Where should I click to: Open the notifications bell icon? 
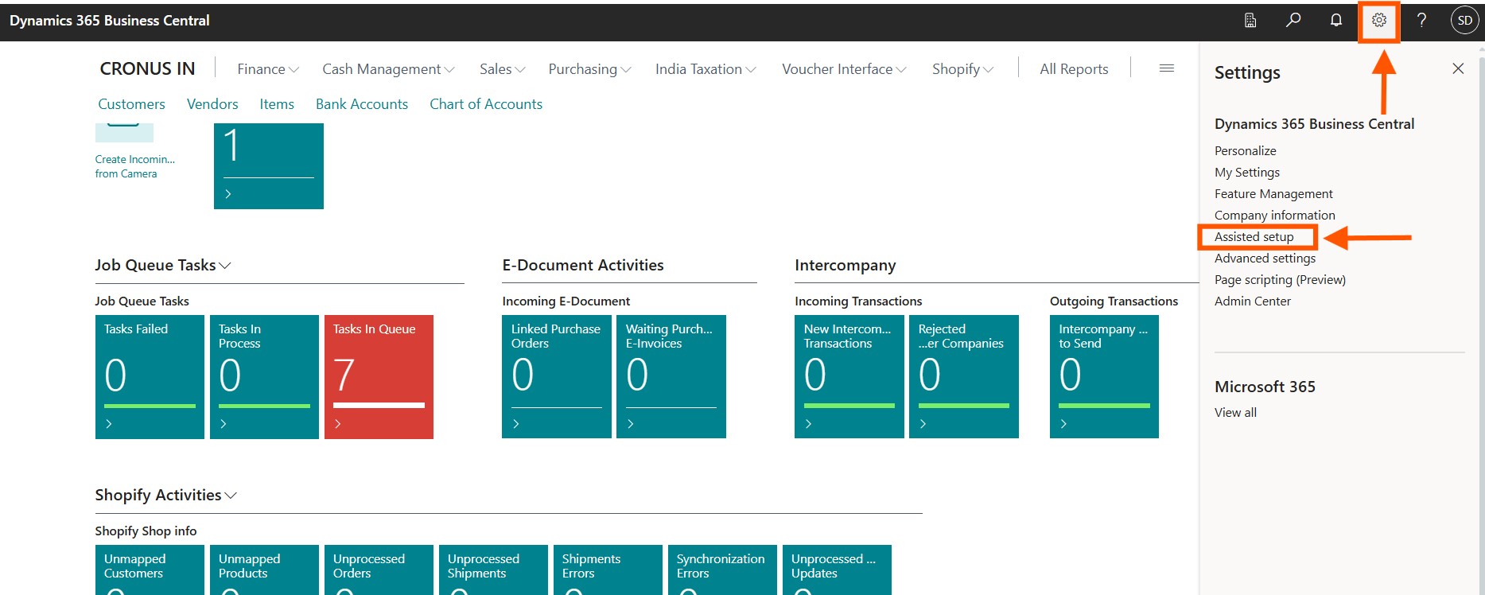pos(1336,21)
